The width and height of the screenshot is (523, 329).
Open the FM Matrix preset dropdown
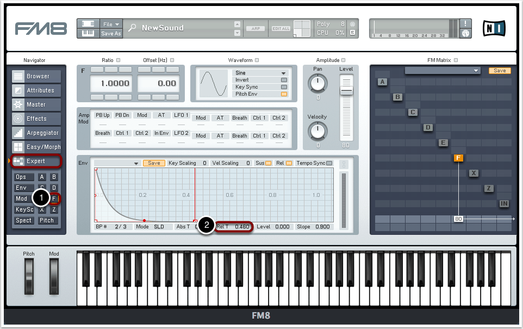point(443,71)
